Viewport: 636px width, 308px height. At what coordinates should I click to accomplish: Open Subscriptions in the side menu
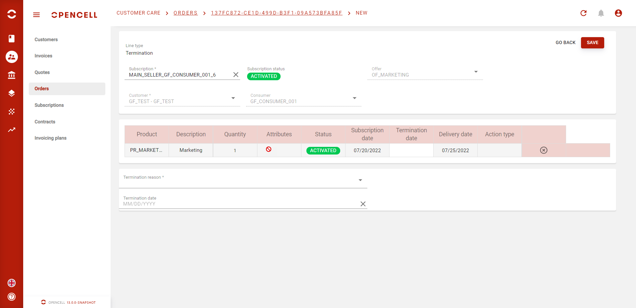tap(49, 105)
